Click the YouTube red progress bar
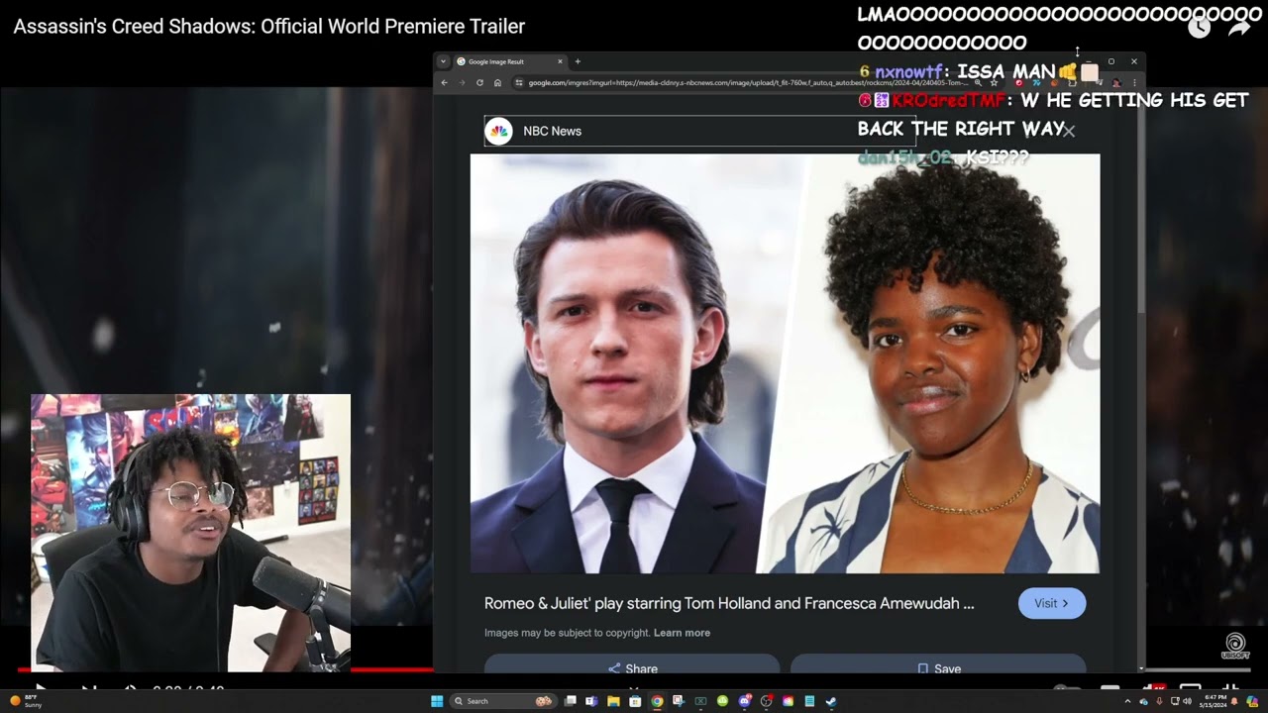1268x713 pixels. pos(391,669)
